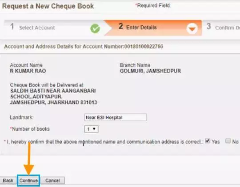Click the Back button
Image resolution: width=240 pixels, height=187 pixels.
[x=8, y=180]
